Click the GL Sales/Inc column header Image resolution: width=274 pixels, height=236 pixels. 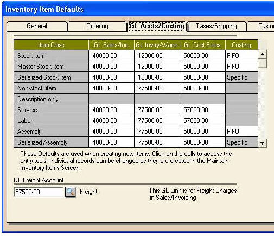point(111,45)
